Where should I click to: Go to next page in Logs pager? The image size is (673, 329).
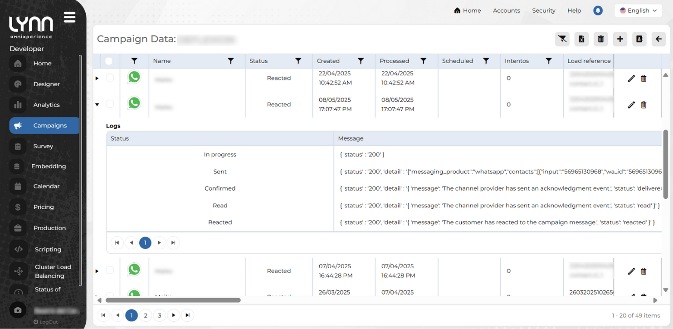[159, 243]
